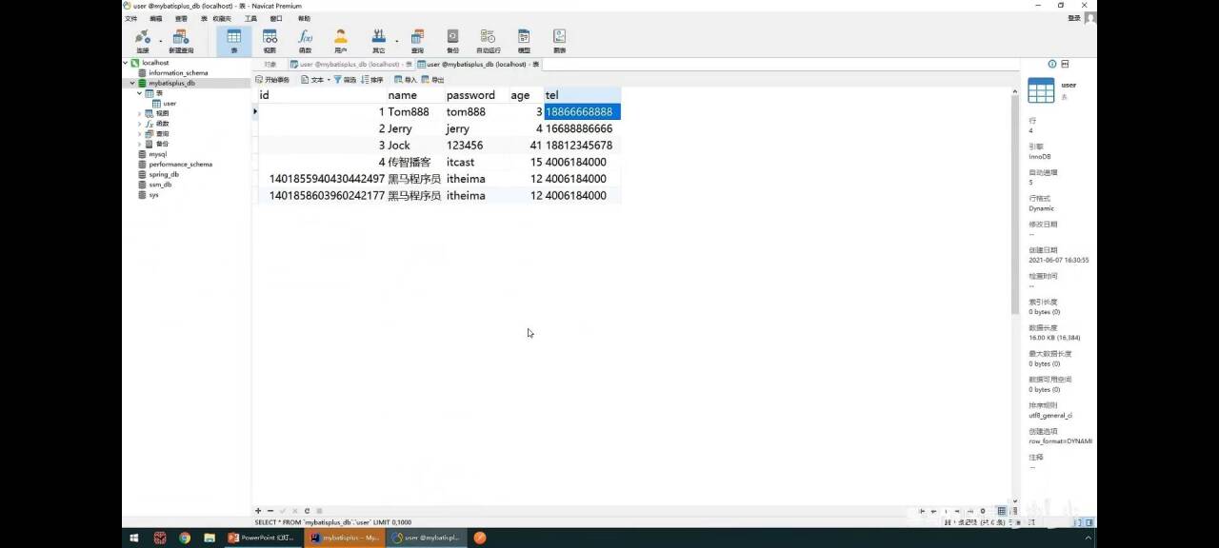Open the Text (文本) dropdown
Image resolution: width=1219 pixels, height=548 pixels.
pos(315,80)
